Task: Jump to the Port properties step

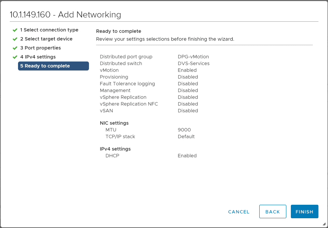Action: click(41, 48)
